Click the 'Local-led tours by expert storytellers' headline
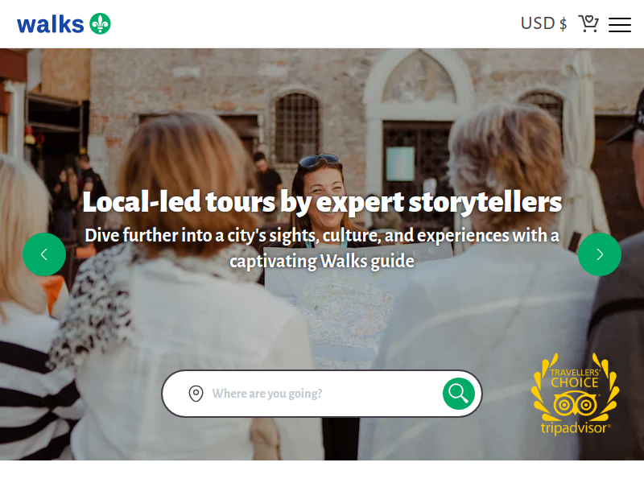Screen dimensions: 644x483 (323, 202)
